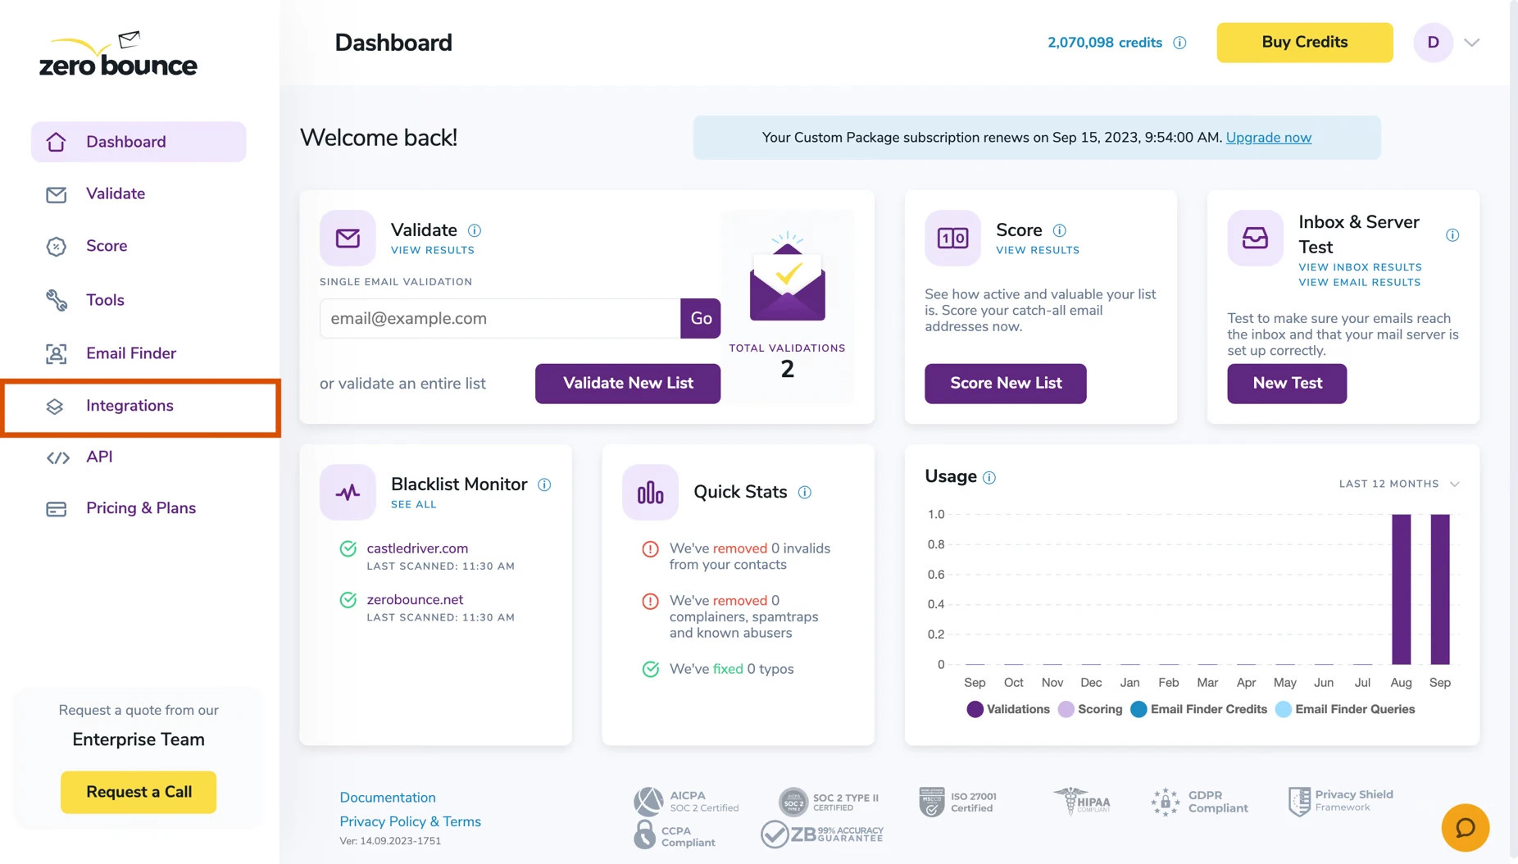The image size is (1518, 864).
Task: Click the info icon beside Blacklist Monitor
Action: (x=545, y=484)
